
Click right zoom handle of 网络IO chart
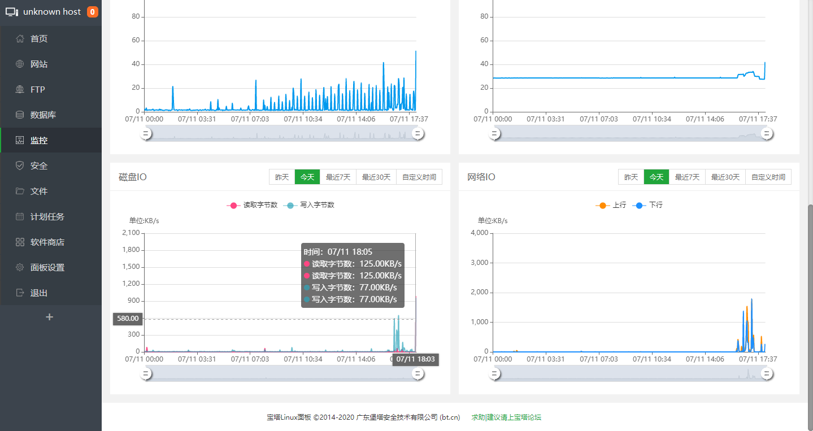click(767, 373)
